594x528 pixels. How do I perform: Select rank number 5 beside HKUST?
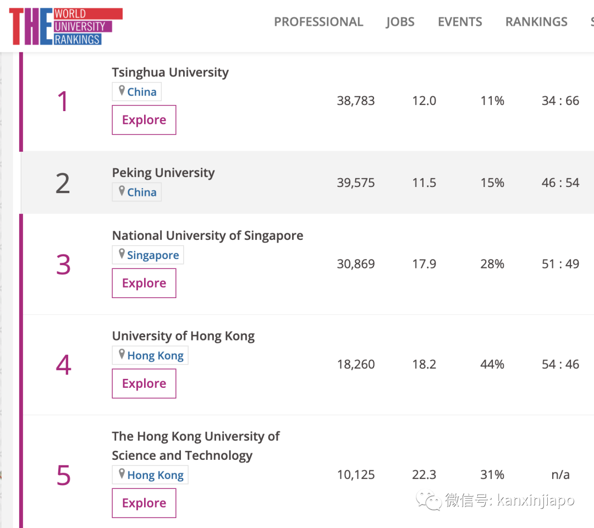click(63, 475)
